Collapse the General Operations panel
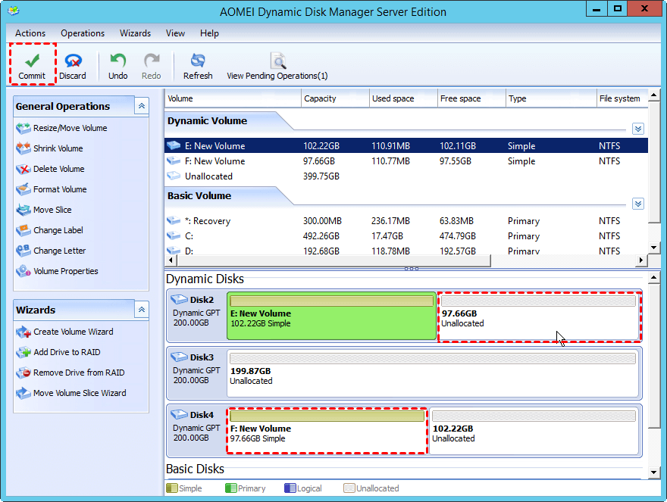 tap(142, 107)
